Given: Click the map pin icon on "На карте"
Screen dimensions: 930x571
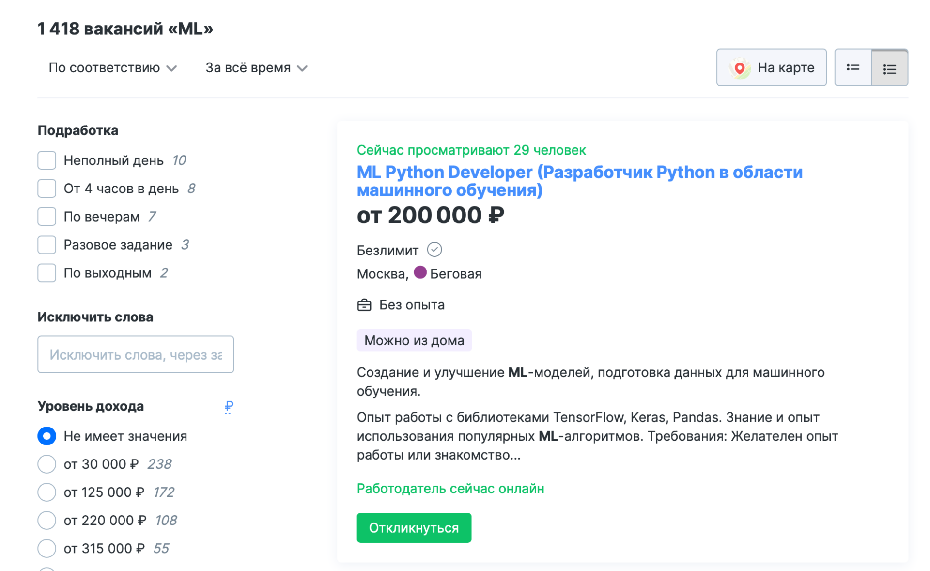Looking at the screenshot, I should (741, 67).
